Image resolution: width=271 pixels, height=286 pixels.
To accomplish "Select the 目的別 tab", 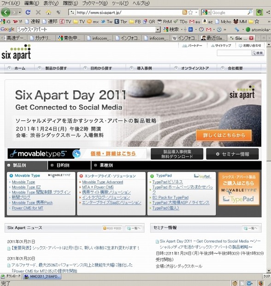I will (x=69, y=165).
